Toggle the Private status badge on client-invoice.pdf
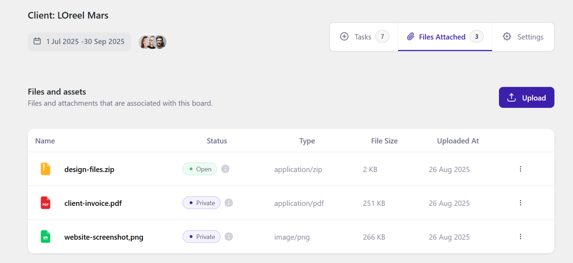The image size is (573, 263). [202, 203]
